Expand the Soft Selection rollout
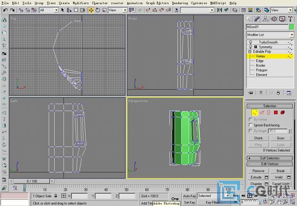 click(270, 158)
